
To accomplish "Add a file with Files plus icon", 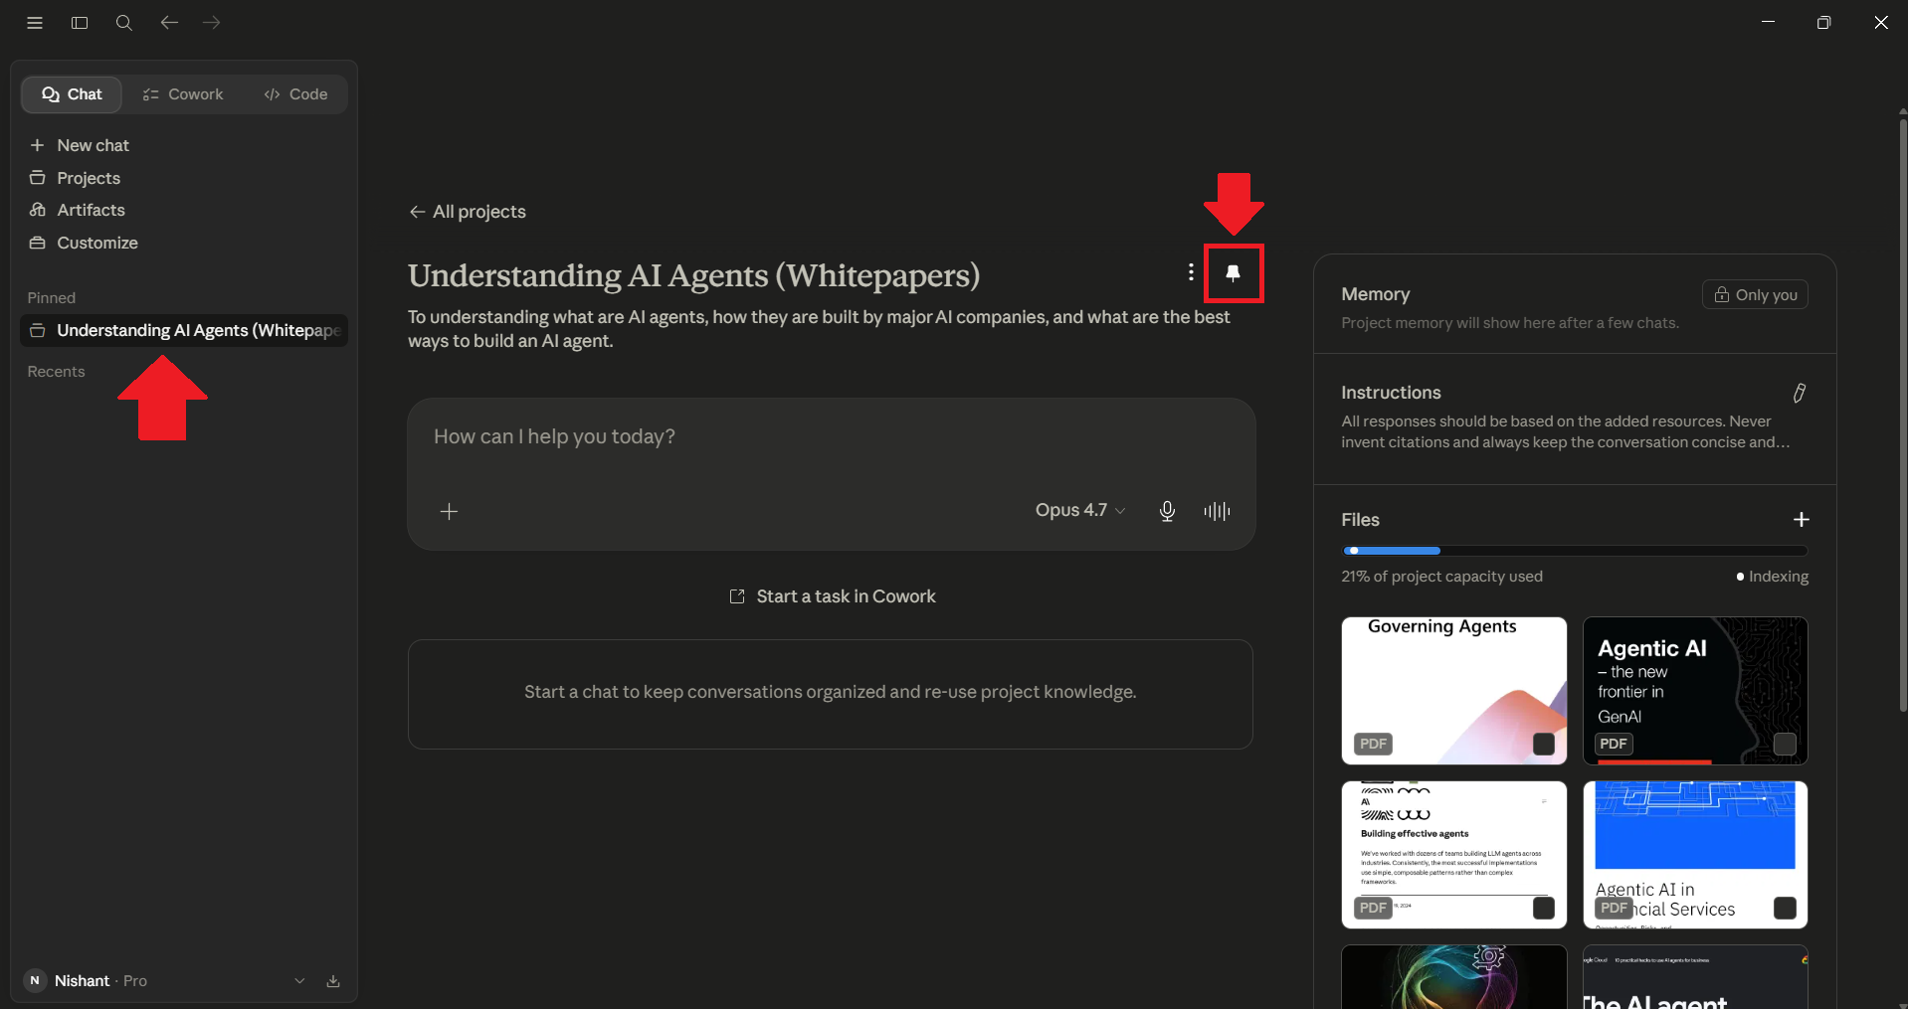I will point(1801,520).
